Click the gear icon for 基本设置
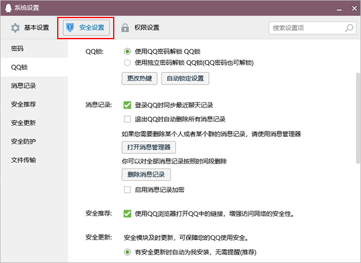Image resolution: width=361 pixels, height=263 pixels. click(x=16, y=28)
